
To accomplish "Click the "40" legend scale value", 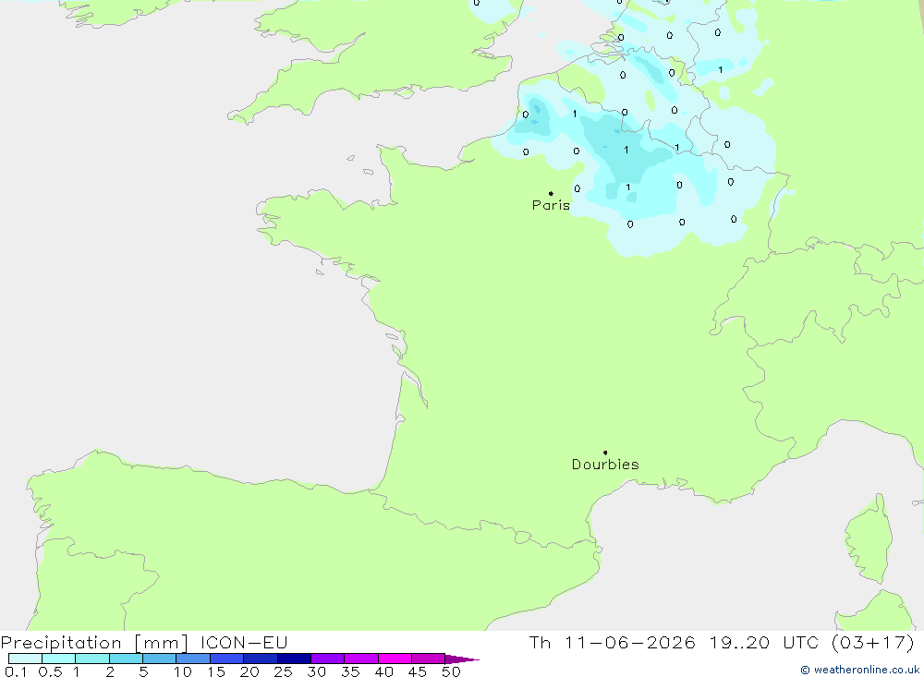I will [384, 671].
